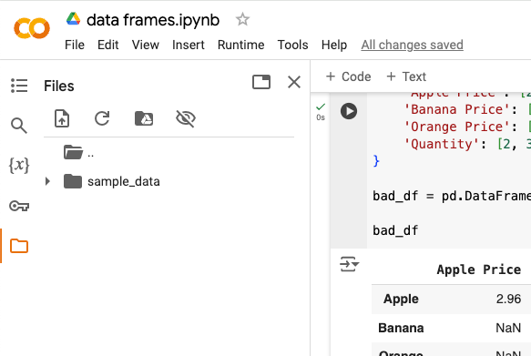
Task: Open the Help menu
Action: [x=334, y=45]
